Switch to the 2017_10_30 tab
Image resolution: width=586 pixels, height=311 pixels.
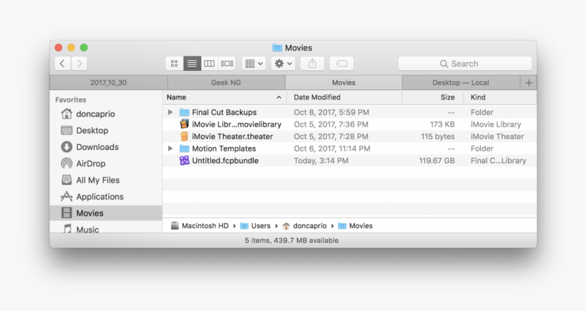click(108, 83)
